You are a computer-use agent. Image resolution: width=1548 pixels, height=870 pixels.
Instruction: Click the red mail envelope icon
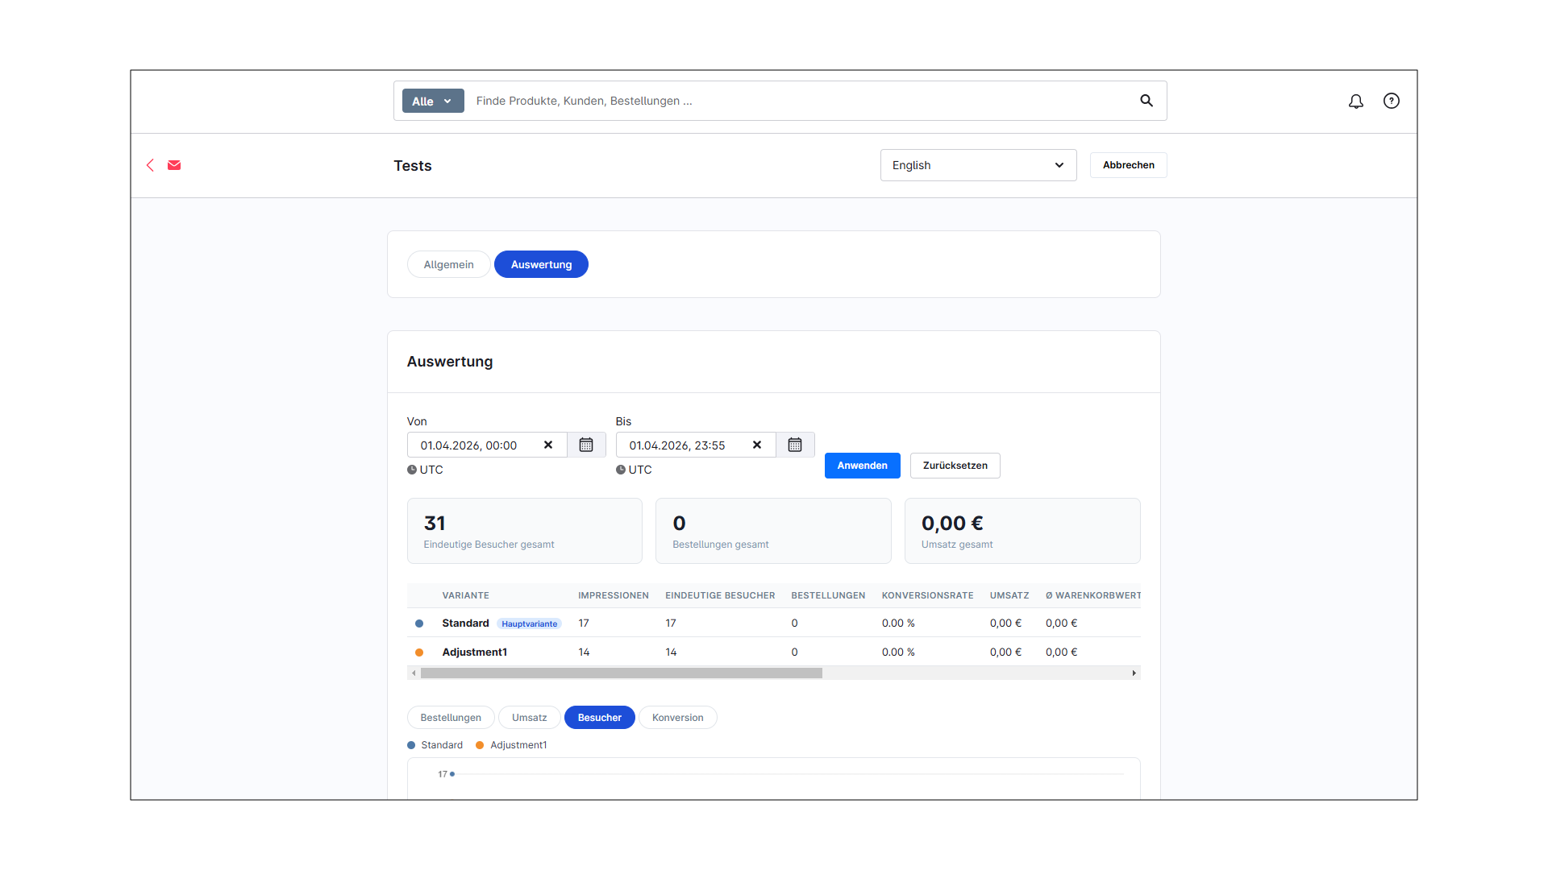click(173, 165)
